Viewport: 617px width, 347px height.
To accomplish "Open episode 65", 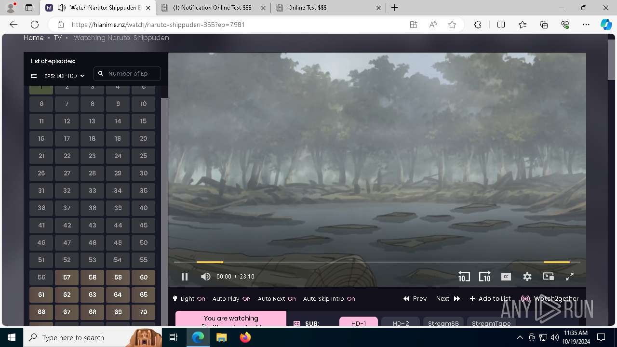I will (143, 294).
